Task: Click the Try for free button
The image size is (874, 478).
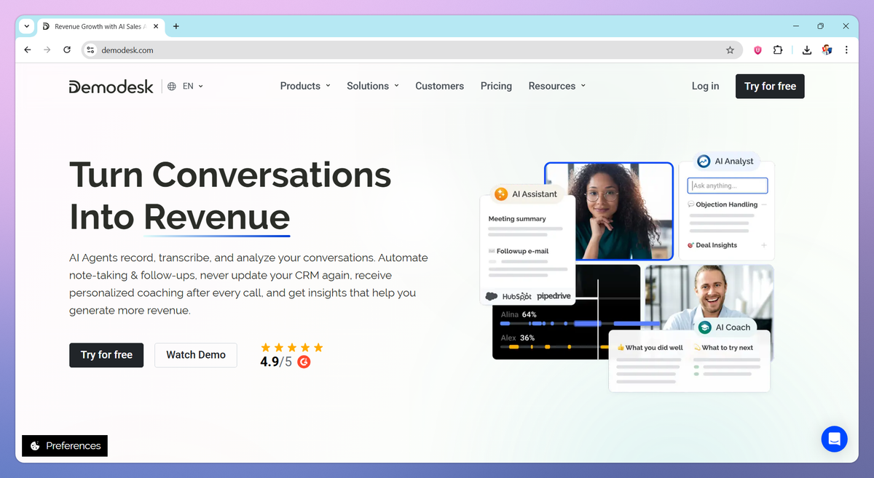Action: (106, 355)
